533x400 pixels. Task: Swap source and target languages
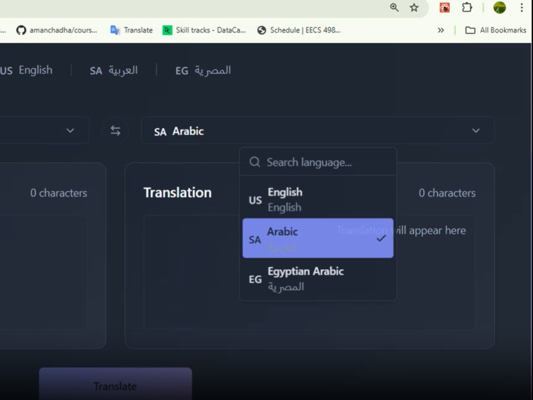coord(115,131)
